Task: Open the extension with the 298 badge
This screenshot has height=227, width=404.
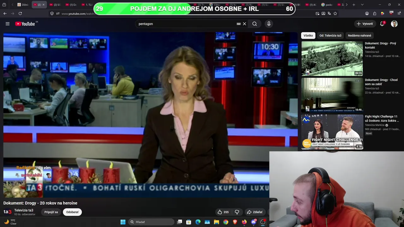Action: (x=391, y=13)
